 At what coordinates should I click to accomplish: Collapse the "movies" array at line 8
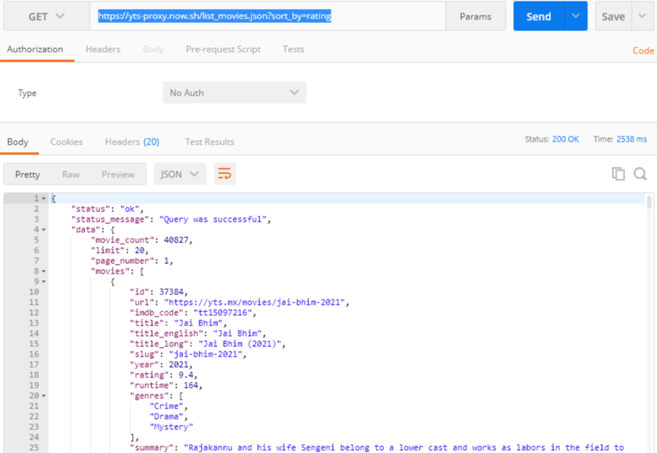coord(44,271)
